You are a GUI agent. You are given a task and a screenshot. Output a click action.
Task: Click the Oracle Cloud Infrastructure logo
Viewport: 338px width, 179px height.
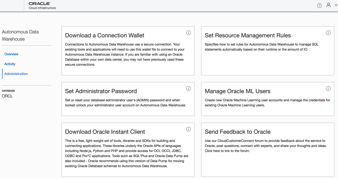(x=42, y=6)
